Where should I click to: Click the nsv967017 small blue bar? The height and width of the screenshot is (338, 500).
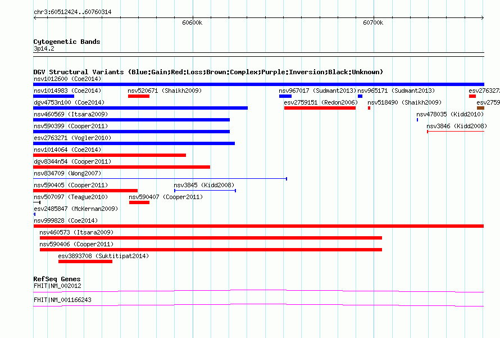[285, 96]
